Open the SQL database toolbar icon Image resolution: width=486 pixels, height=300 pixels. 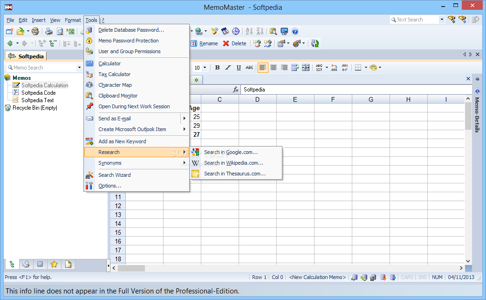[35, 31]
